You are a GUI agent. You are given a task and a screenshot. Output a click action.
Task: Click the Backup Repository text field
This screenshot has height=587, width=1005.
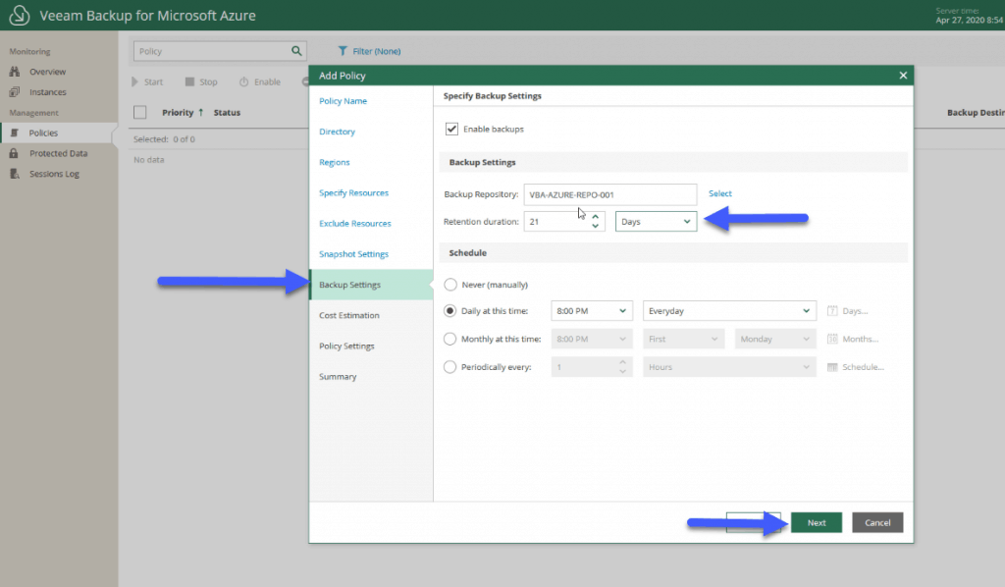pyautogui.click(x=610, y=194)
